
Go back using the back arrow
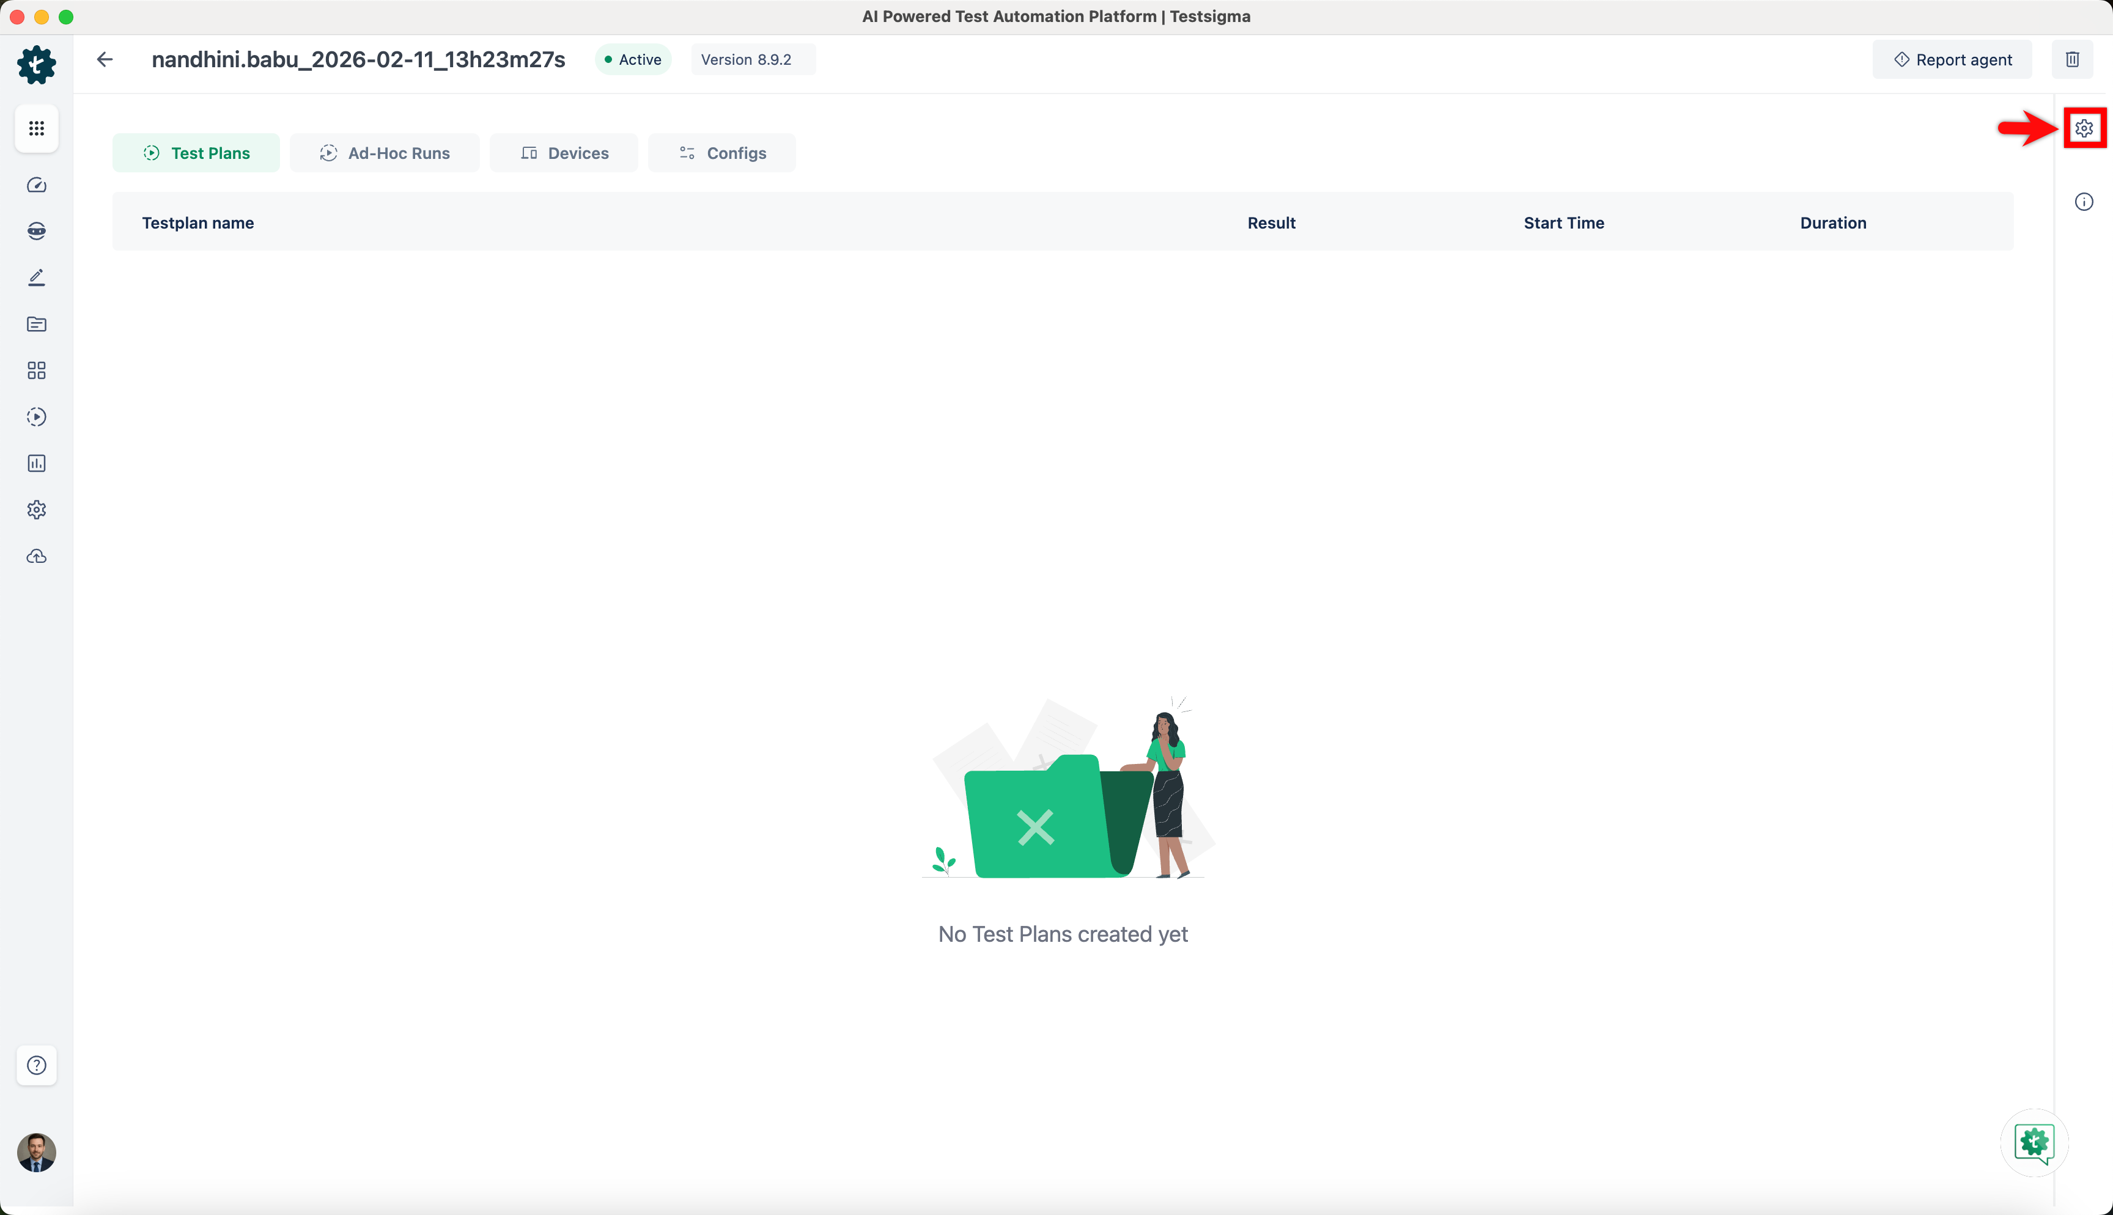pyautogui.click(x=105, y=59)
